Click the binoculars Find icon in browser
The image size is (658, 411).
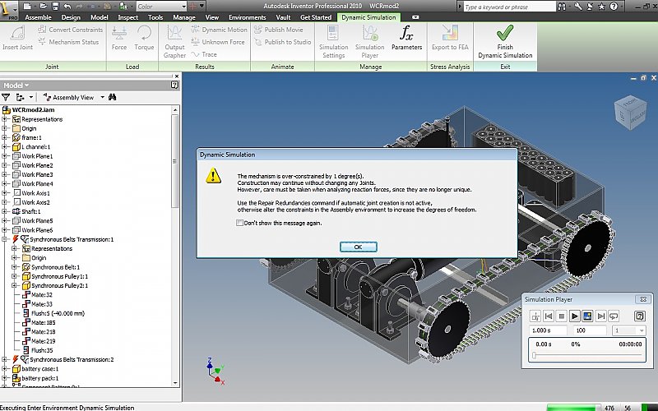pyautogui.click(x=112, y=97)
